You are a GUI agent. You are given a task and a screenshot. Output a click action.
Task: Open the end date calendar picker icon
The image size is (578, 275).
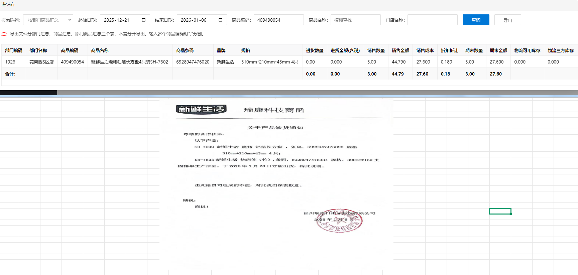[x=220, y=20]
